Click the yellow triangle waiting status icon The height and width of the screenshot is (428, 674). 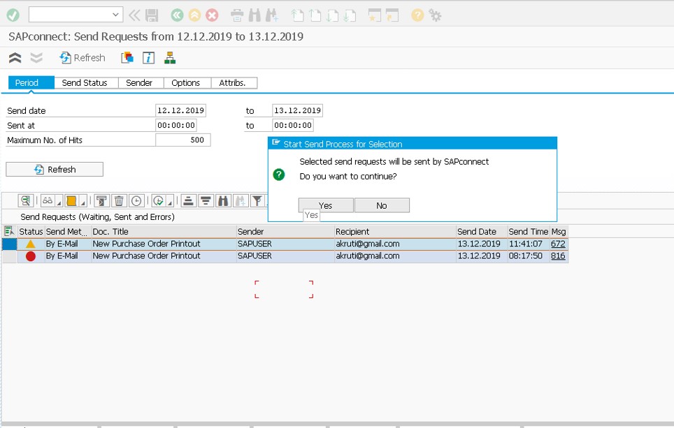pos(31,244)
